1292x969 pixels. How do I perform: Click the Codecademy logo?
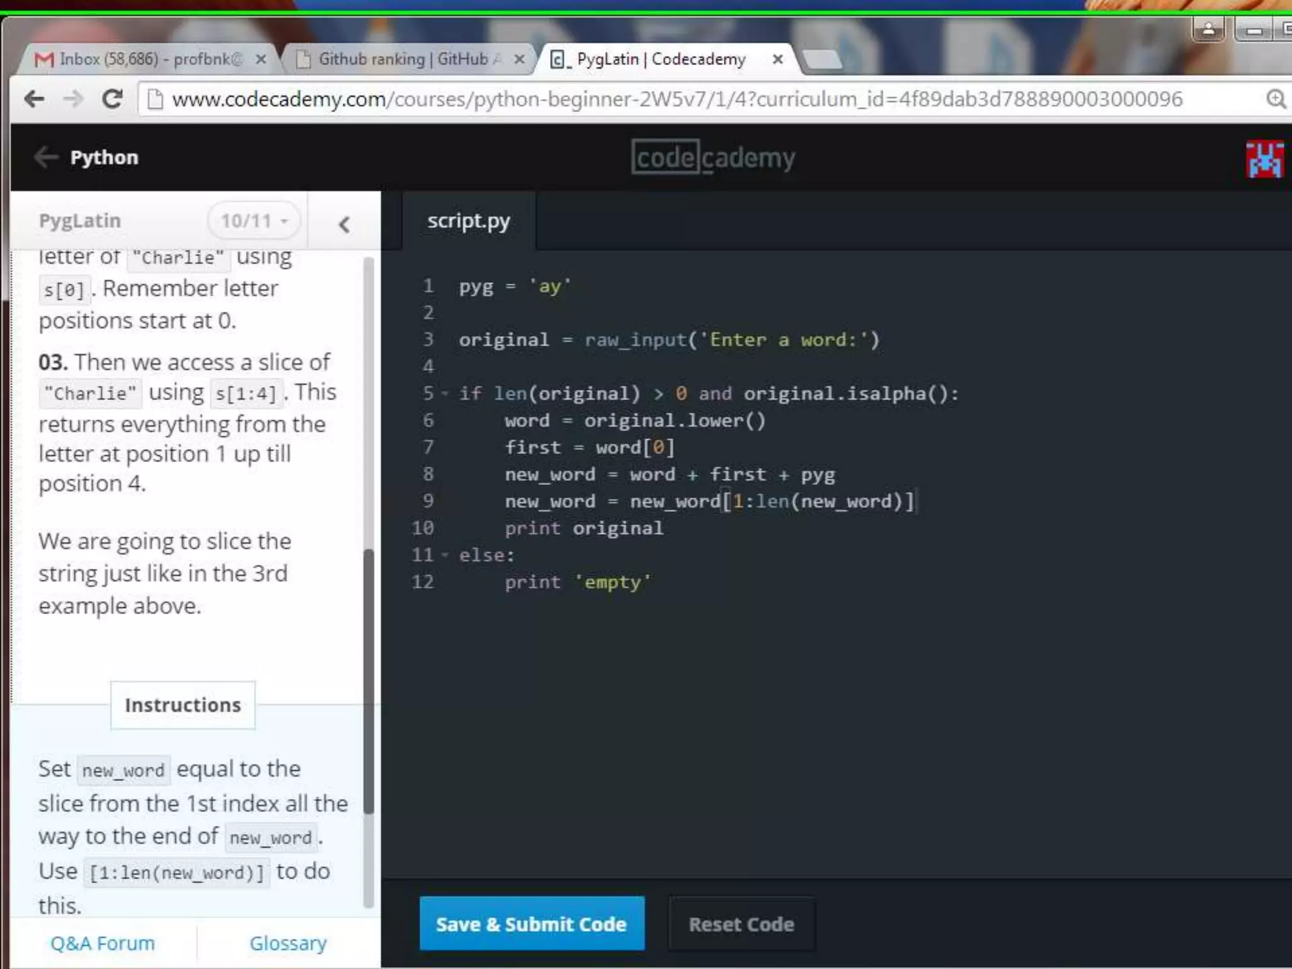pyautogui.click(x=713, y=158)
